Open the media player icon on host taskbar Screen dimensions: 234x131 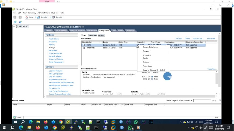point(138,128)
